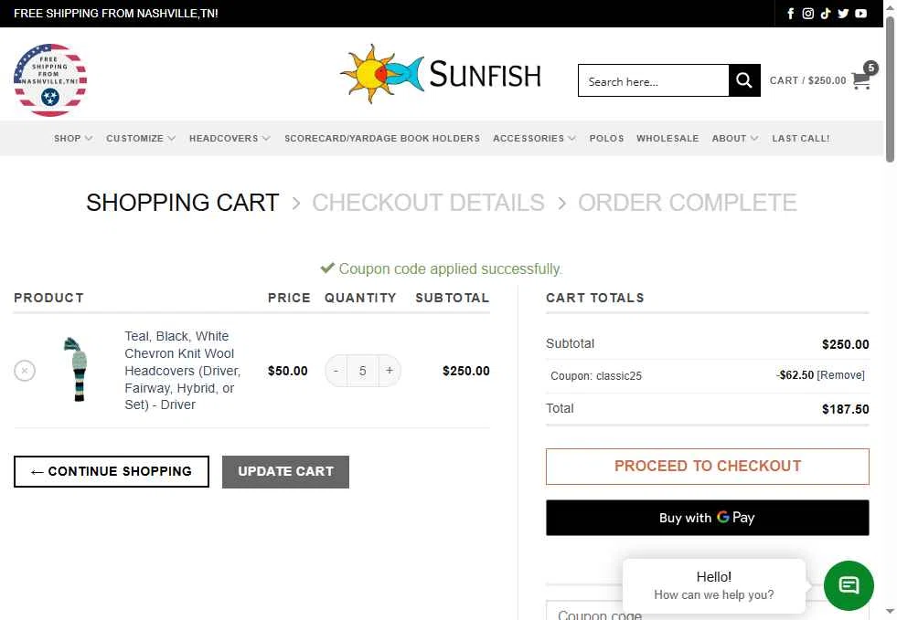Open the Wholesale menu item

click(x=667, y=138)
